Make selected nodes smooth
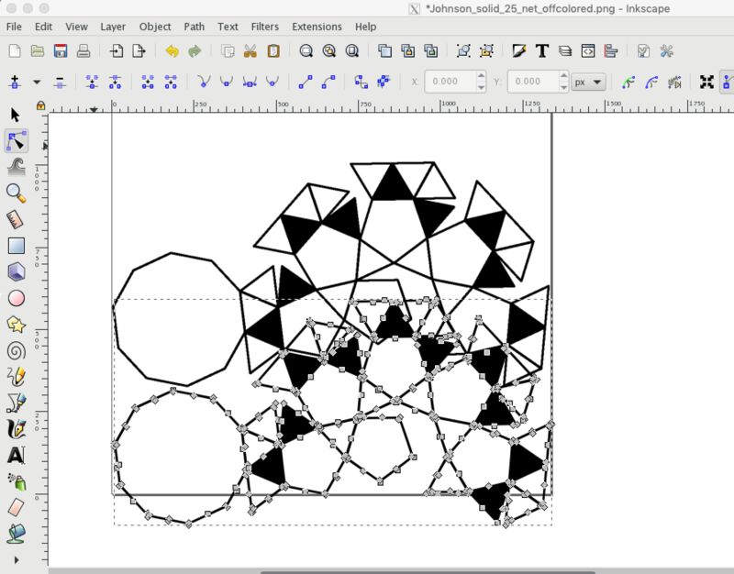Image resolution: width=734 pixels, height=574 pixels. 227,82
